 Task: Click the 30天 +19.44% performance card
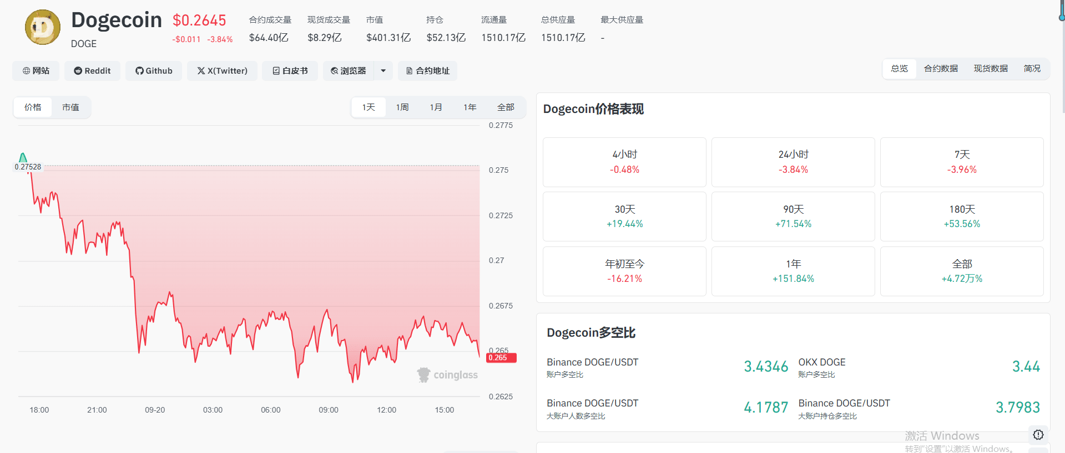click(624, 217)
